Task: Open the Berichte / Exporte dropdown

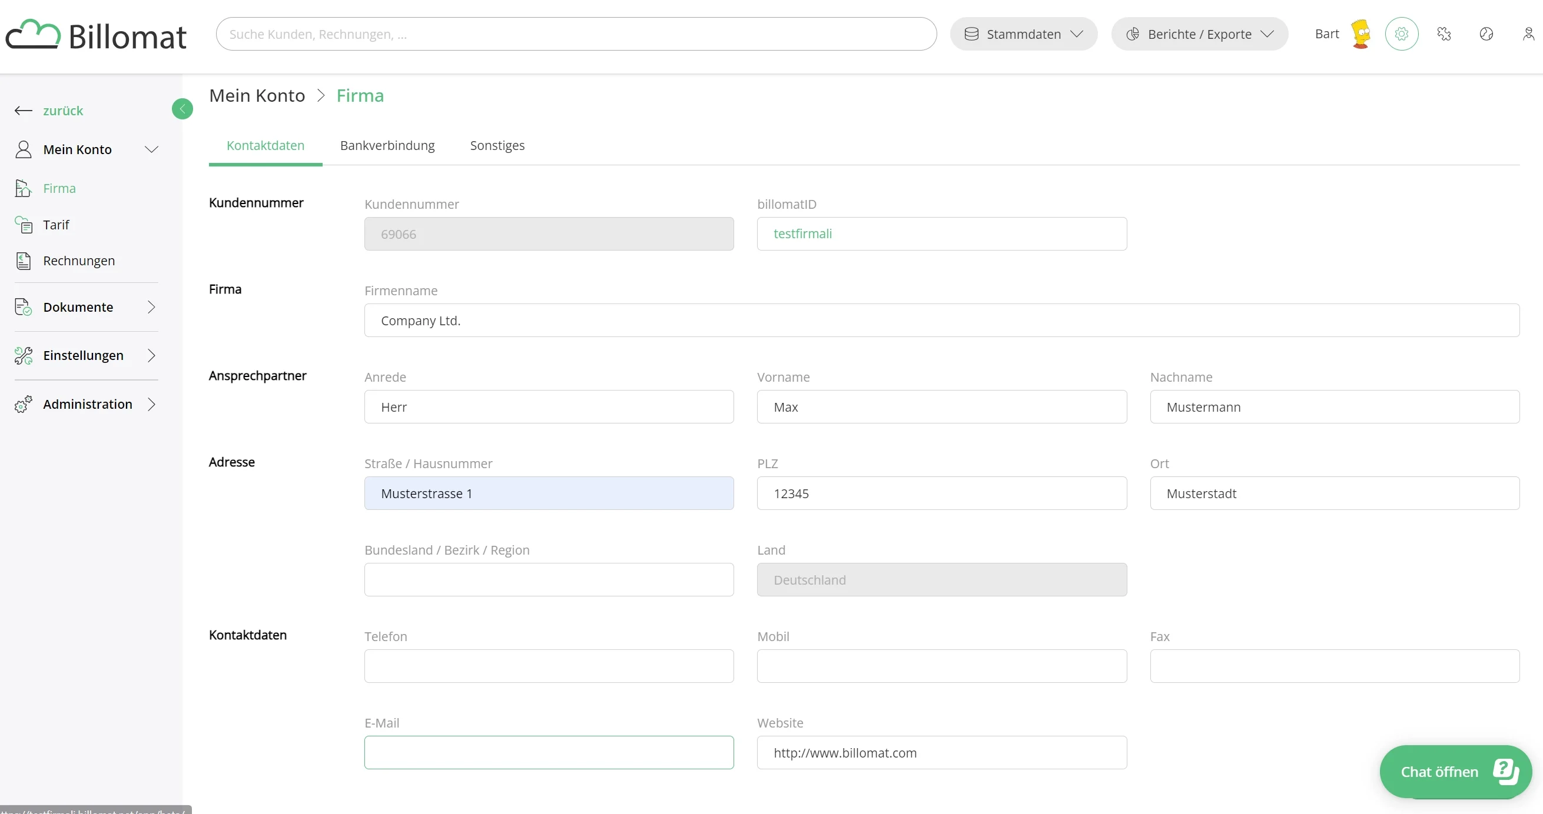Action: coord(1199,34)
